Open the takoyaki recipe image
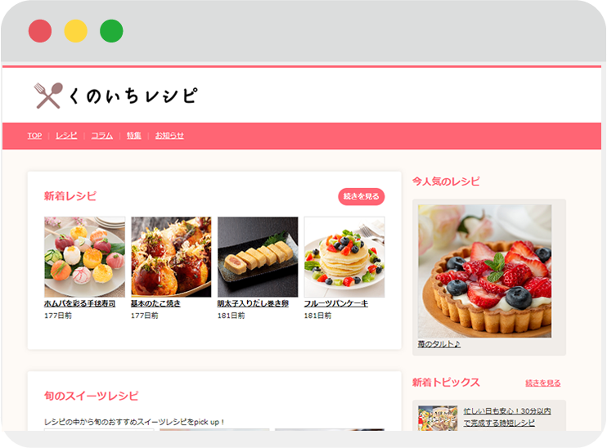This screenshot has width=607, height=448. 171,257
